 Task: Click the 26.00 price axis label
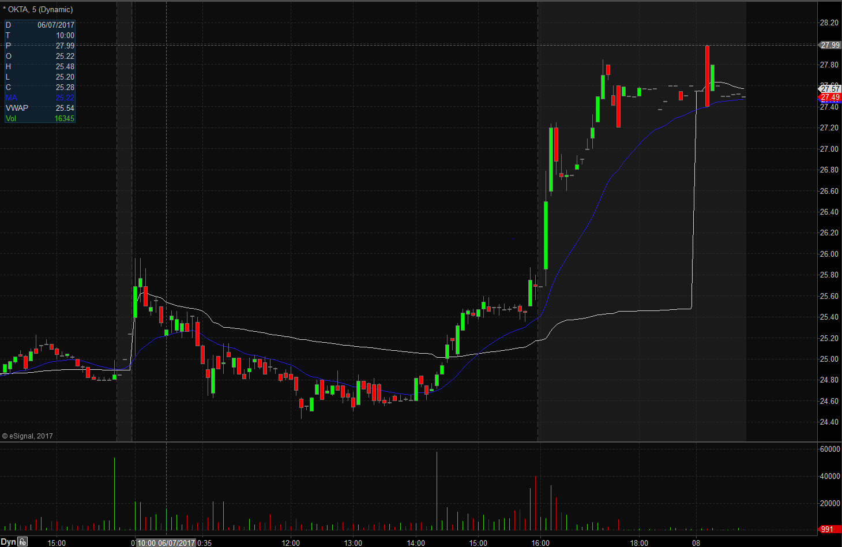(829, 254)
